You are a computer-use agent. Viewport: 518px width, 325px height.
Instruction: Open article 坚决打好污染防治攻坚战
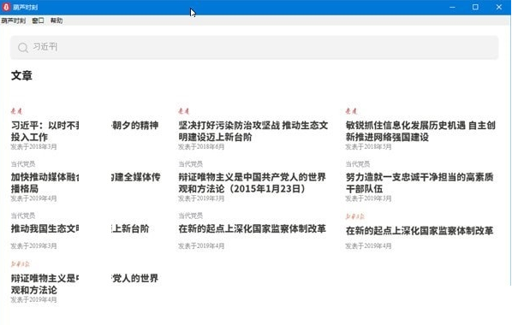tap(253, 131)
